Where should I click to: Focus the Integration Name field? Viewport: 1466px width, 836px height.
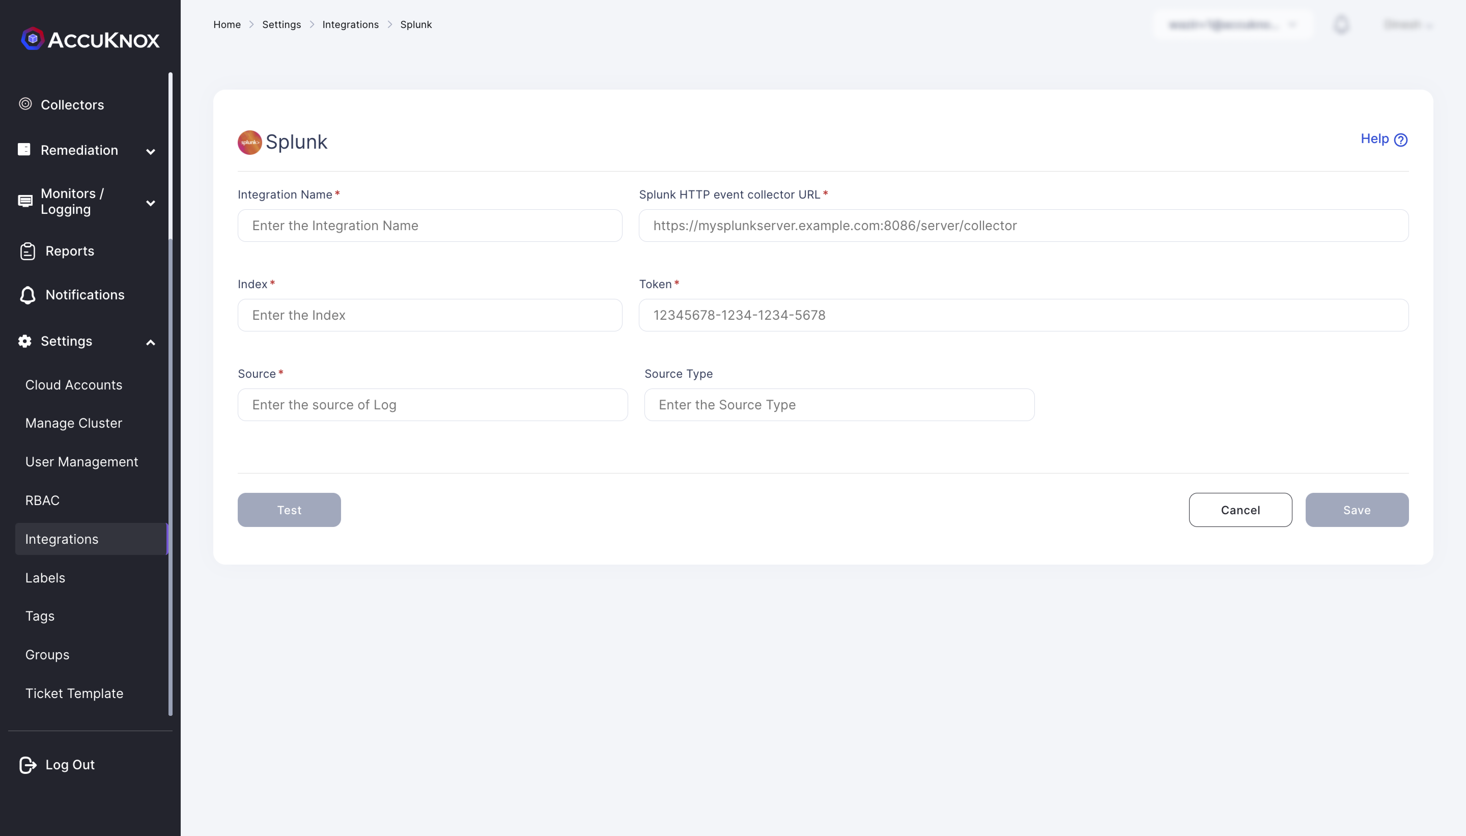point(430,225)
